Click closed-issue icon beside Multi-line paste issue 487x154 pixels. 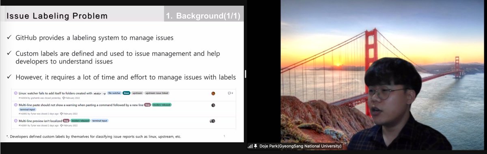15,105
